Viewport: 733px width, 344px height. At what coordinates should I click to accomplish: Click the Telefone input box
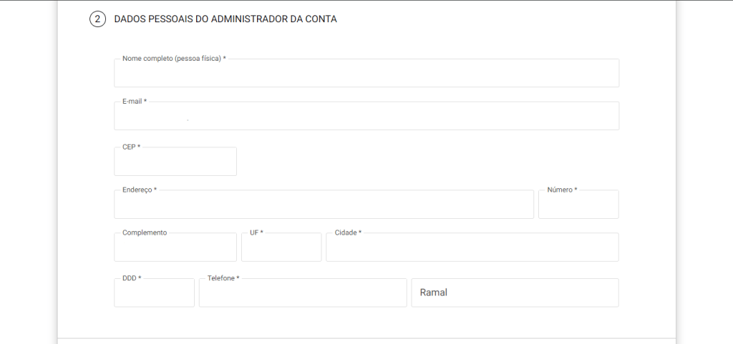302,294
